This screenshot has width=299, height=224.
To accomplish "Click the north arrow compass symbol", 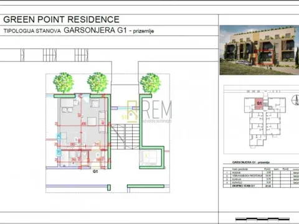I will pos(296,100).
